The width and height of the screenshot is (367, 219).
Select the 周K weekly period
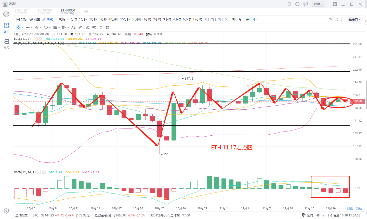[234, 19]
